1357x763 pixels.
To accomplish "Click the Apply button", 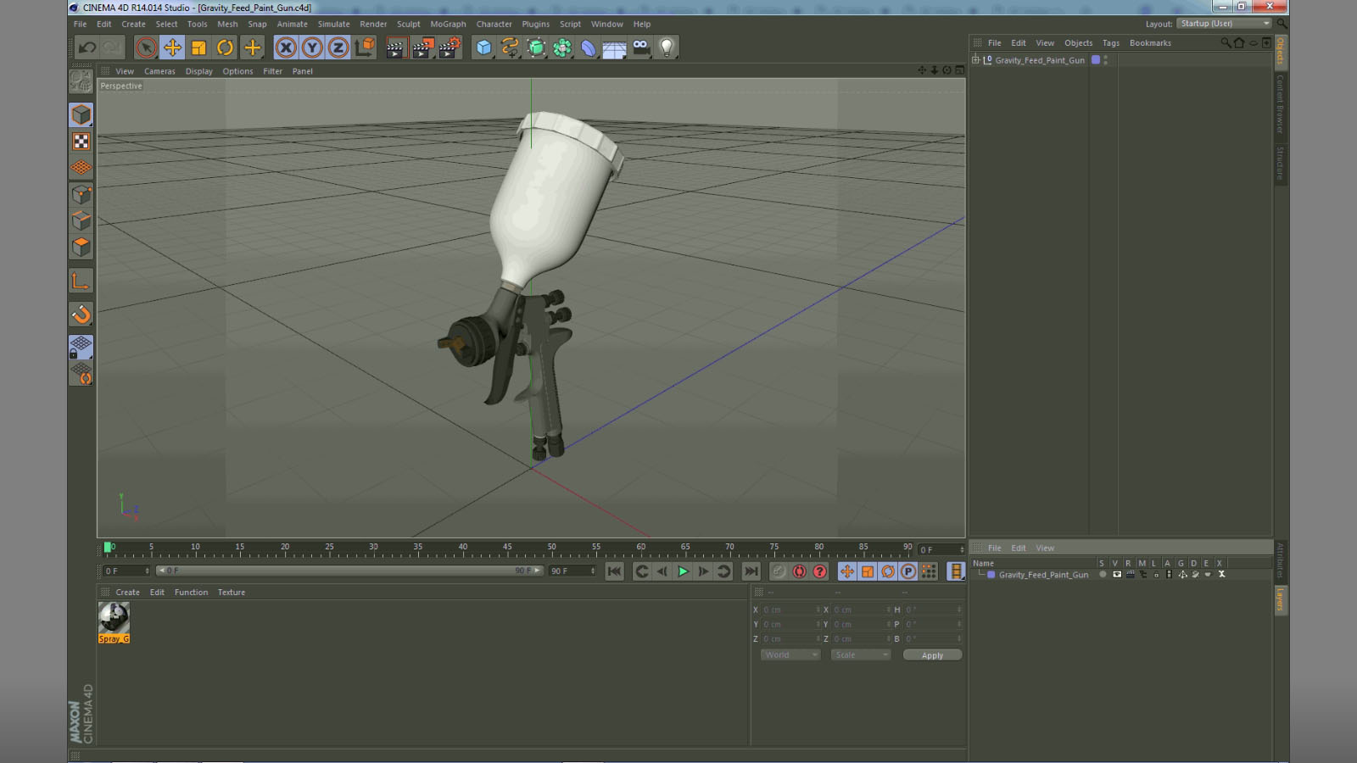I will 932,655.
